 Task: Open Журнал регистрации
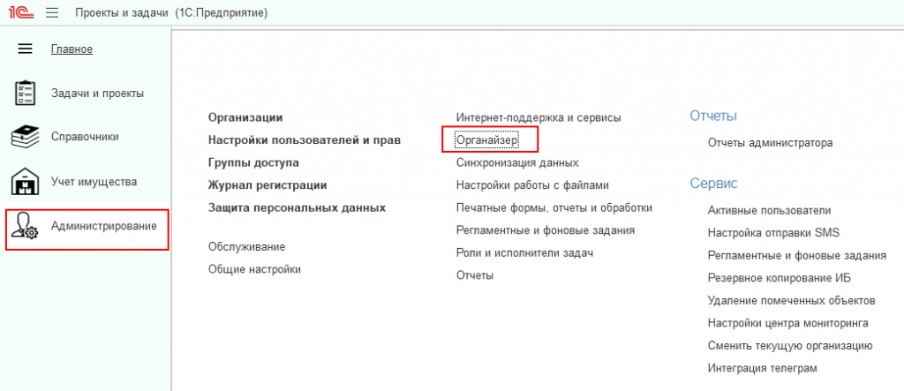(x=267, y=185)
